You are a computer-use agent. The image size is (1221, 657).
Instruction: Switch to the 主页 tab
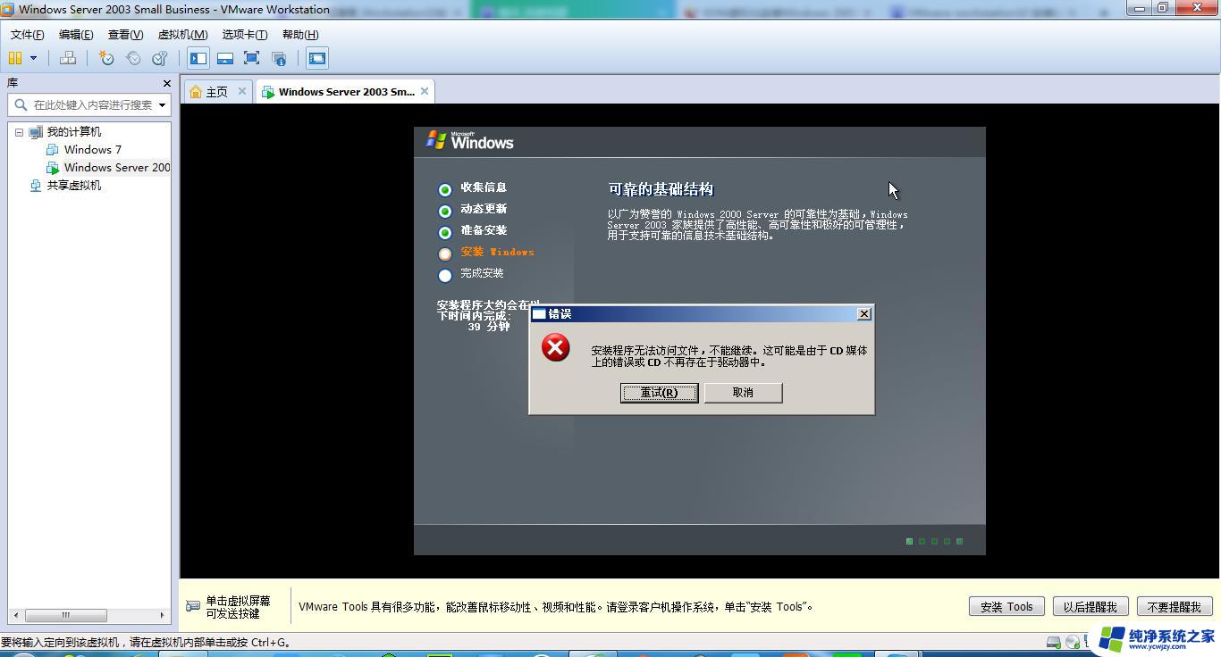[x=217, y=92]
